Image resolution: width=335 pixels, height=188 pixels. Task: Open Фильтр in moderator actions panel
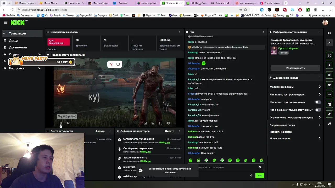click(x=170, y=131)
